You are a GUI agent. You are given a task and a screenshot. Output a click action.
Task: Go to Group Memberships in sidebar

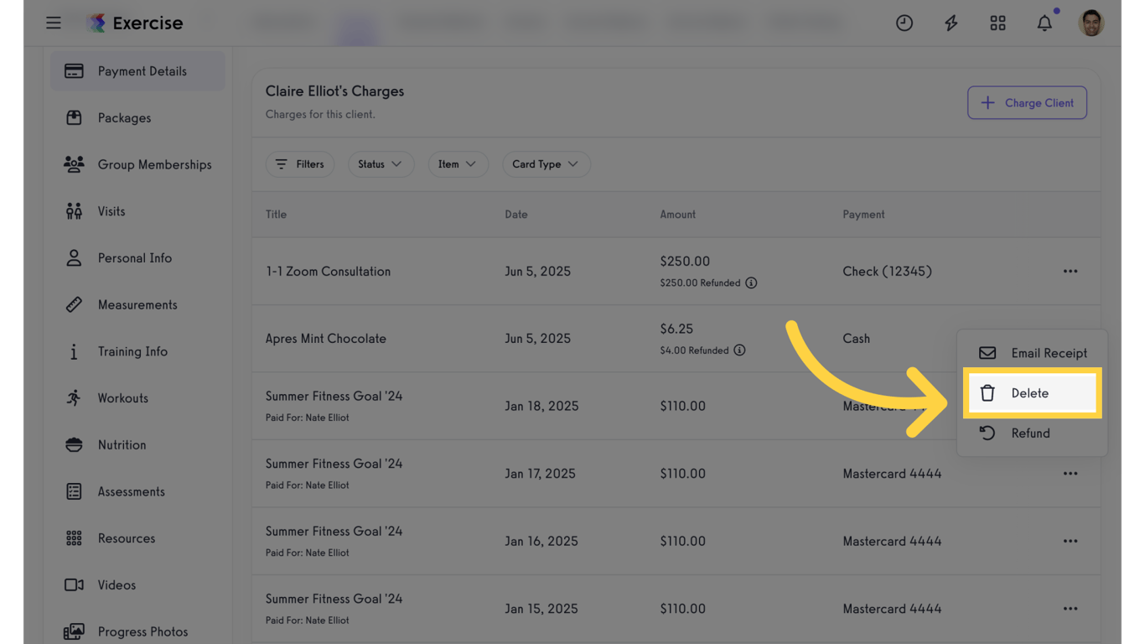pos(154,164)
